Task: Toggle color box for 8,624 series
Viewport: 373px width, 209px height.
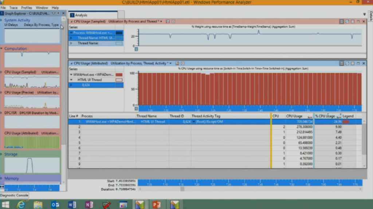Action: click(x=119, y=85)
